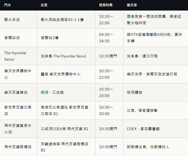Click the location 首爾站2樓

(50, 38)
